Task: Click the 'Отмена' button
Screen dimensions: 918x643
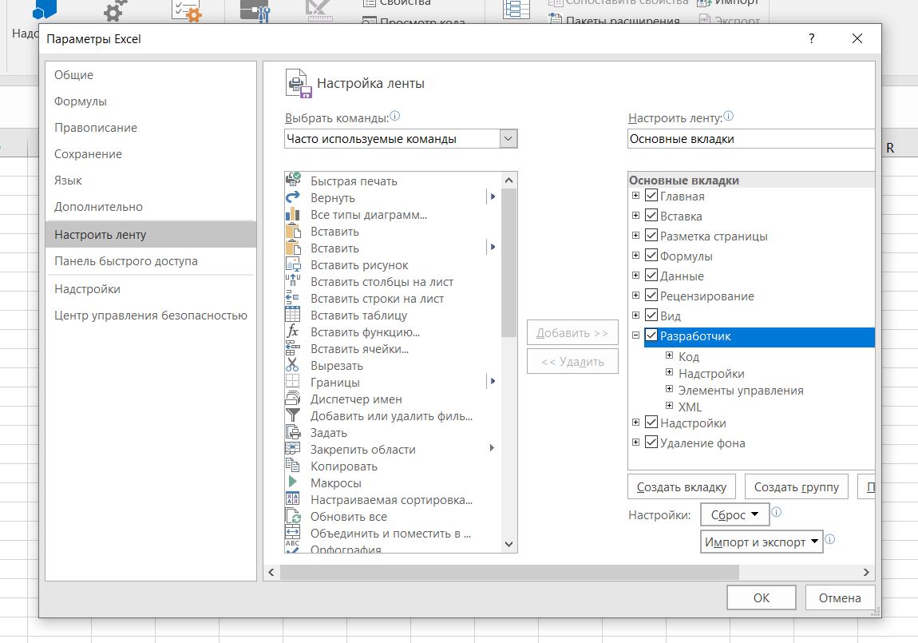Action: [x=840, y=598]
